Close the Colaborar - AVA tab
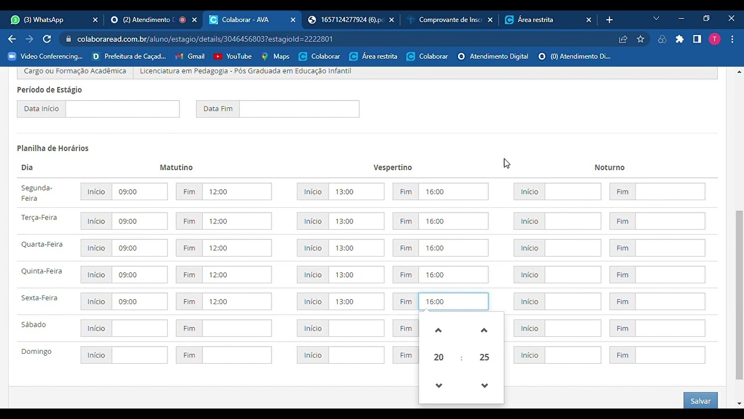 (x=294, y=20)
